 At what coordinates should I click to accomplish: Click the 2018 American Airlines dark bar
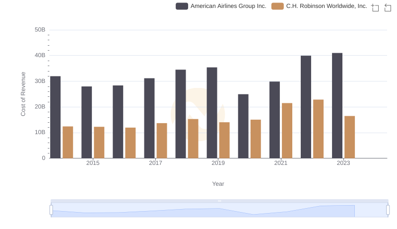click(x=181, y=114)
